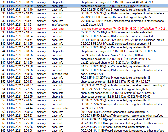Select 'cap24: selected channel 5745/20-Ceee/ac(30dBm)' entry
Screen dimensions: 168x132
[x=112, y=55]
